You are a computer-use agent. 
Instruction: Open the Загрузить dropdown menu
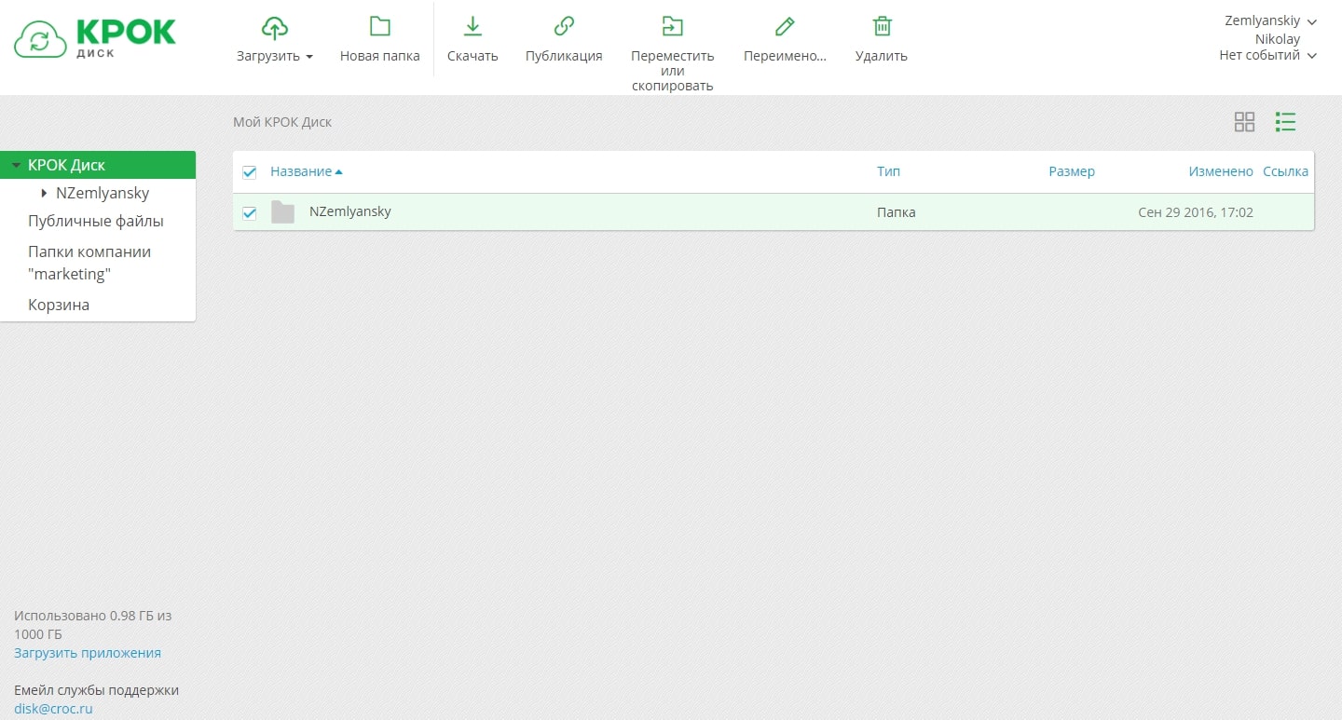pos(275,56)
